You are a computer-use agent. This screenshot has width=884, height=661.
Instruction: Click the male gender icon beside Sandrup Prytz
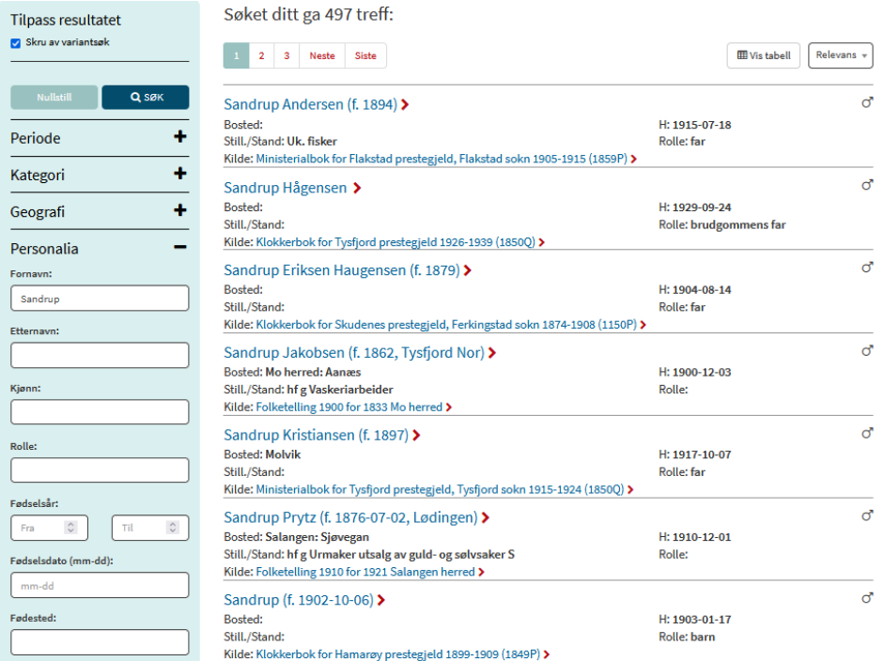[867, 515]
